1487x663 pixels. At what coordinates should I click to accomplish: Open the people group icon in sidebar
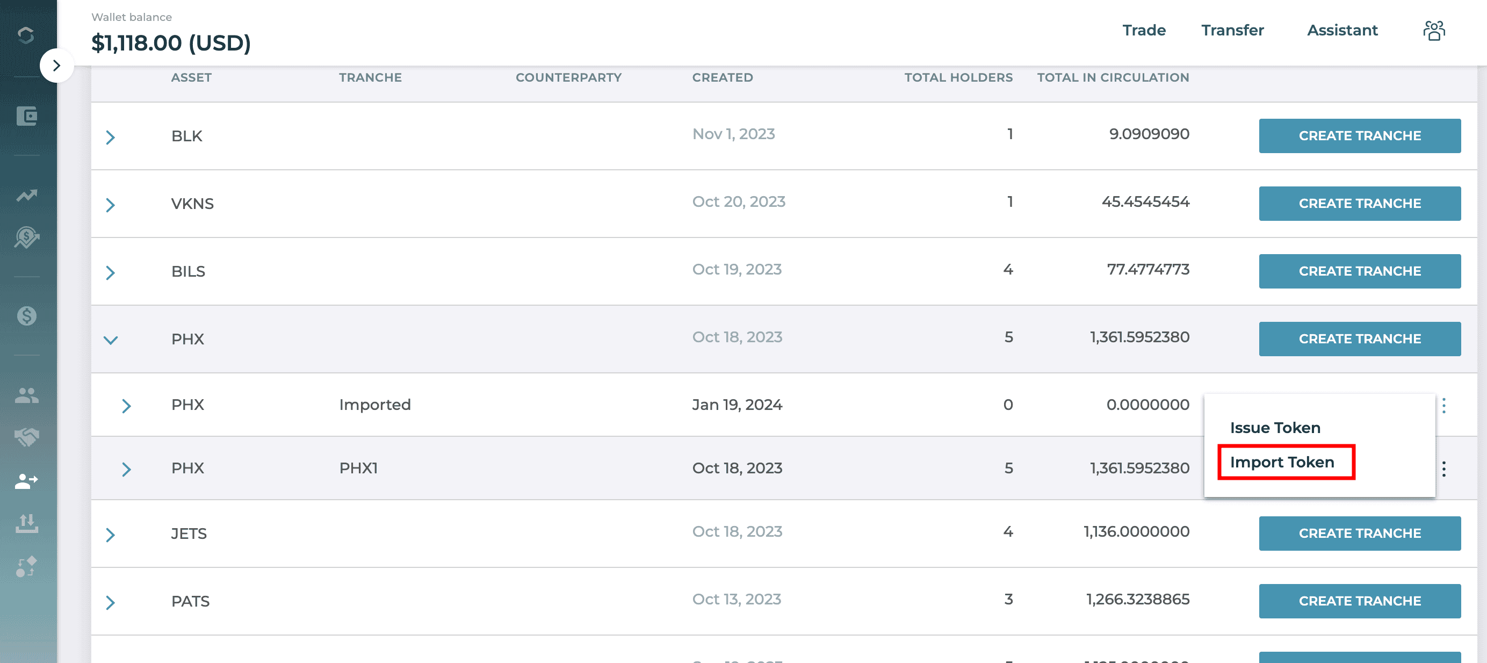26,395
